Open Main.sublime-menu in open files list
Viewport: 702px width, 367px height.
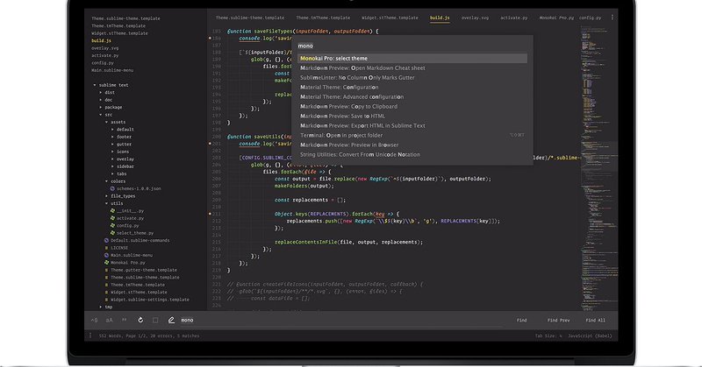pyautogui.click(x=112, y=70)
